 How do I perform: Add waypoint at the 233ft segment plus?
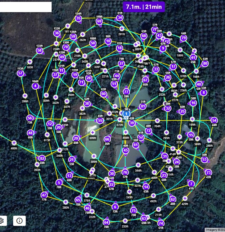tap(125, 221)
